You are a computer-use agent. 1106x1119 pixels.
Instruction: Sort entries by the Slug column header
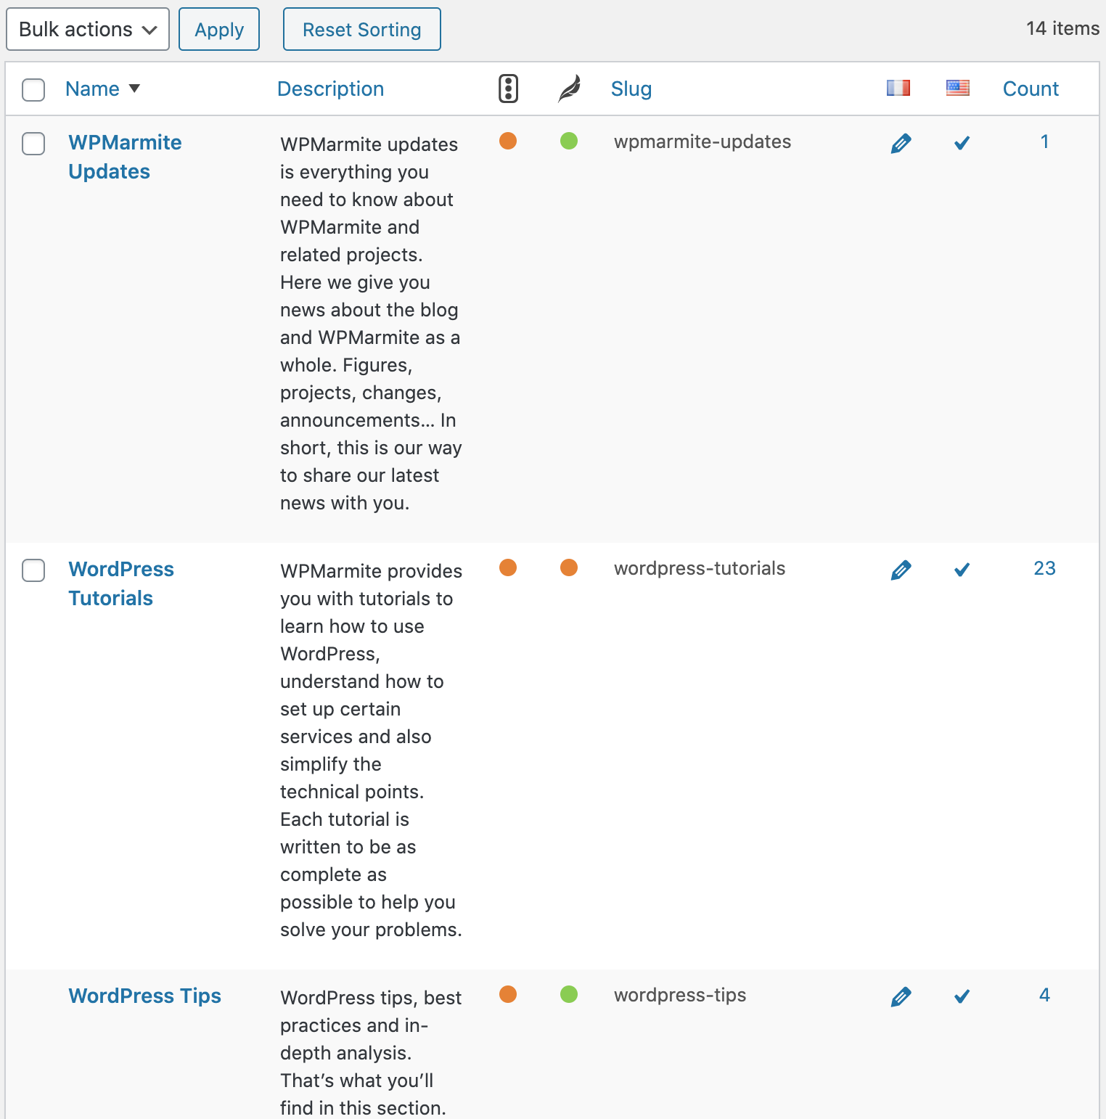coord(631,89)
